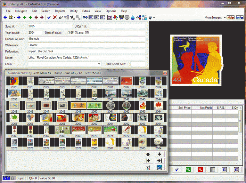Click the red X delete icon
The height and width of the screenshot is (183, 246).
click(x=55, y=17)
